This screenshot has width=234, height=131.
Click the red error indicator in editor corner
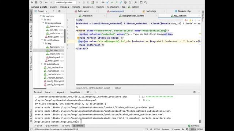point(186,20)
